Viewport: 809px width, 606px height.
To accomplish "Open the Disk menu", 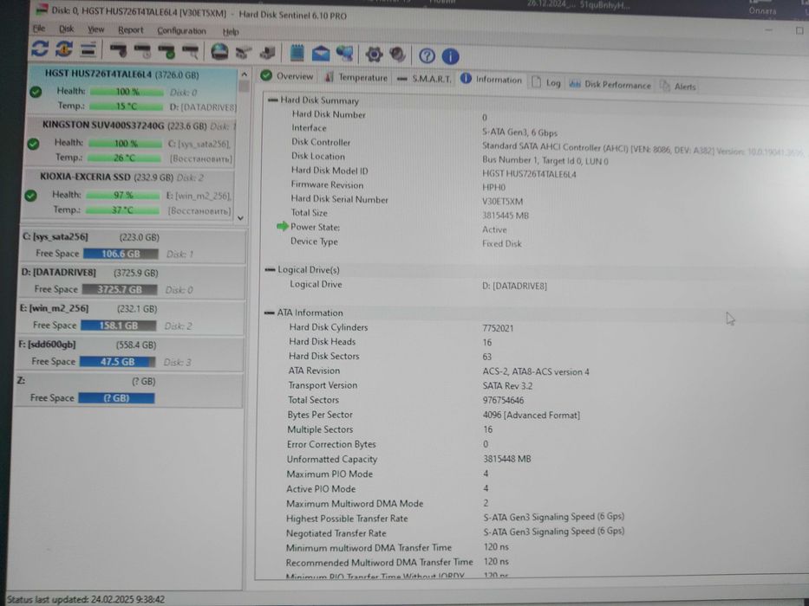I will 66,29.
